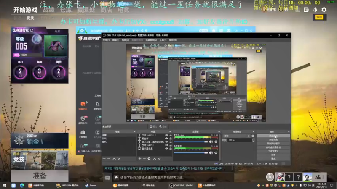The width and height of the screenshot is (337, 189).
Task: Click 启动虚拟摄像机 in OBS controls
Action: pos(273,147)
